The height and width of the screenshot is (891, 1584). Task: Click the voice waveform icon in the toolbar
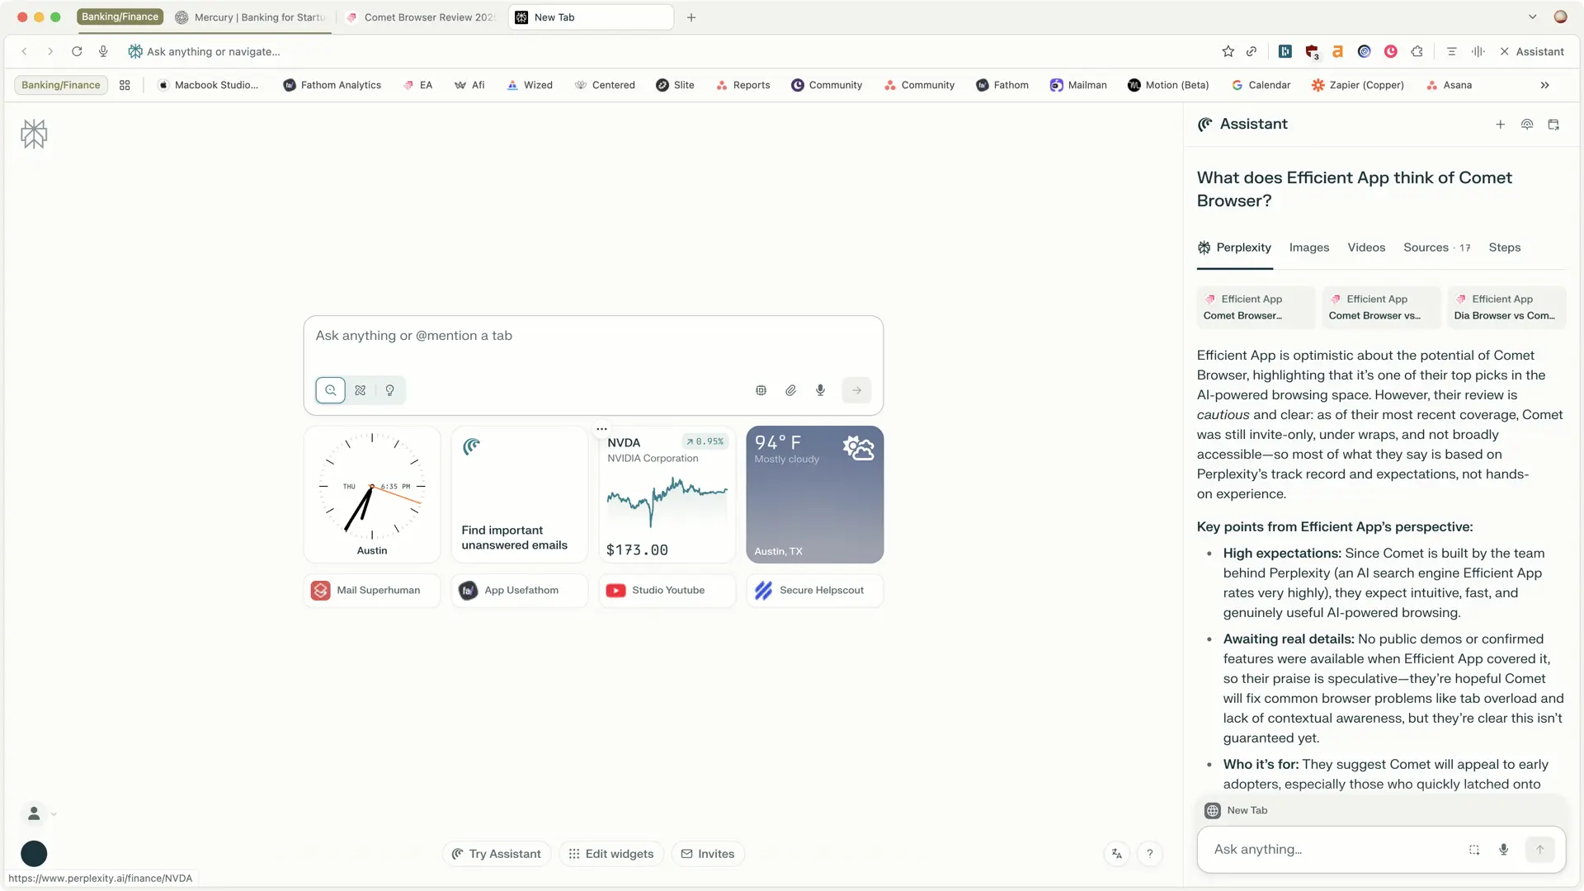(x=1477, y=51)
